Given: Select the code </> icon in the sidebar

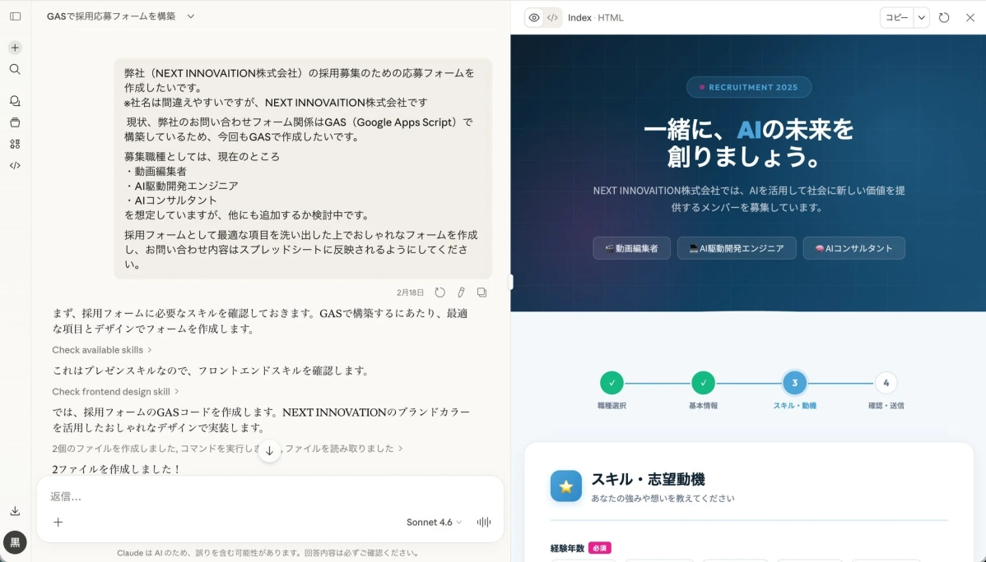Looking at the screenshot, I should coord(15,165).
